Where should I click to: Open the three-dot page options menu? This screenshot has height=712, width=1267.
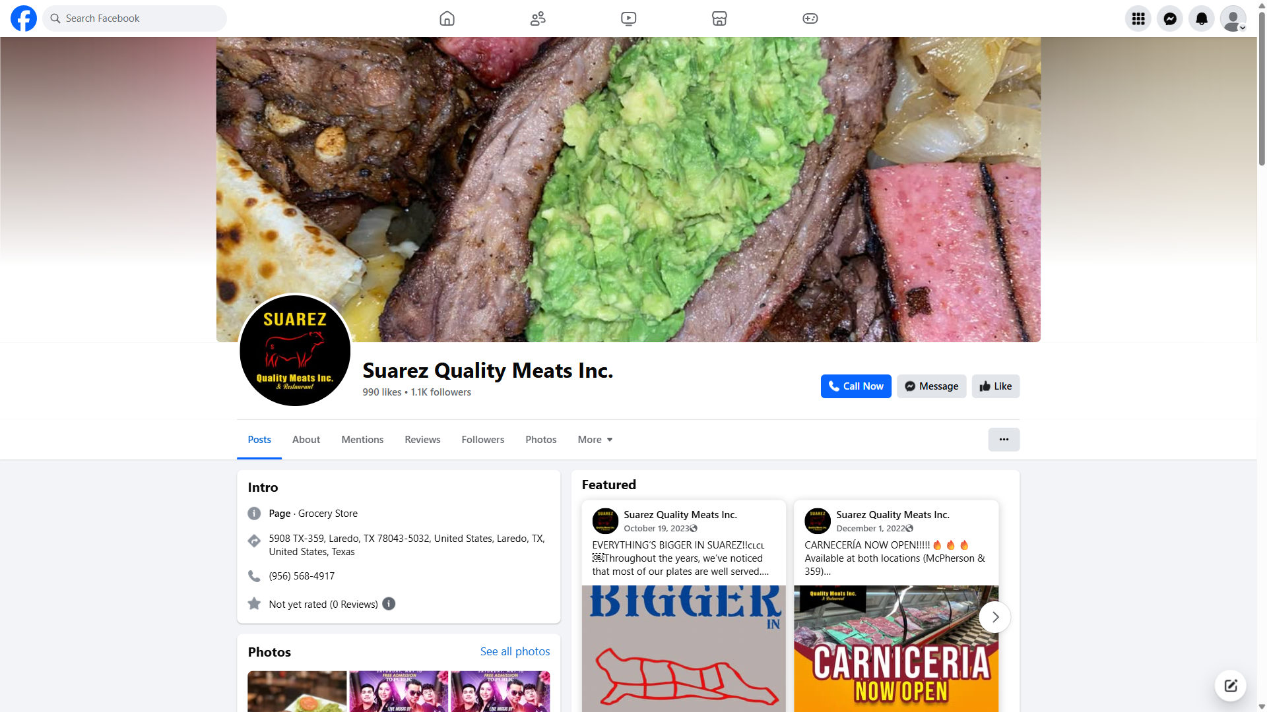point(1004,440)
